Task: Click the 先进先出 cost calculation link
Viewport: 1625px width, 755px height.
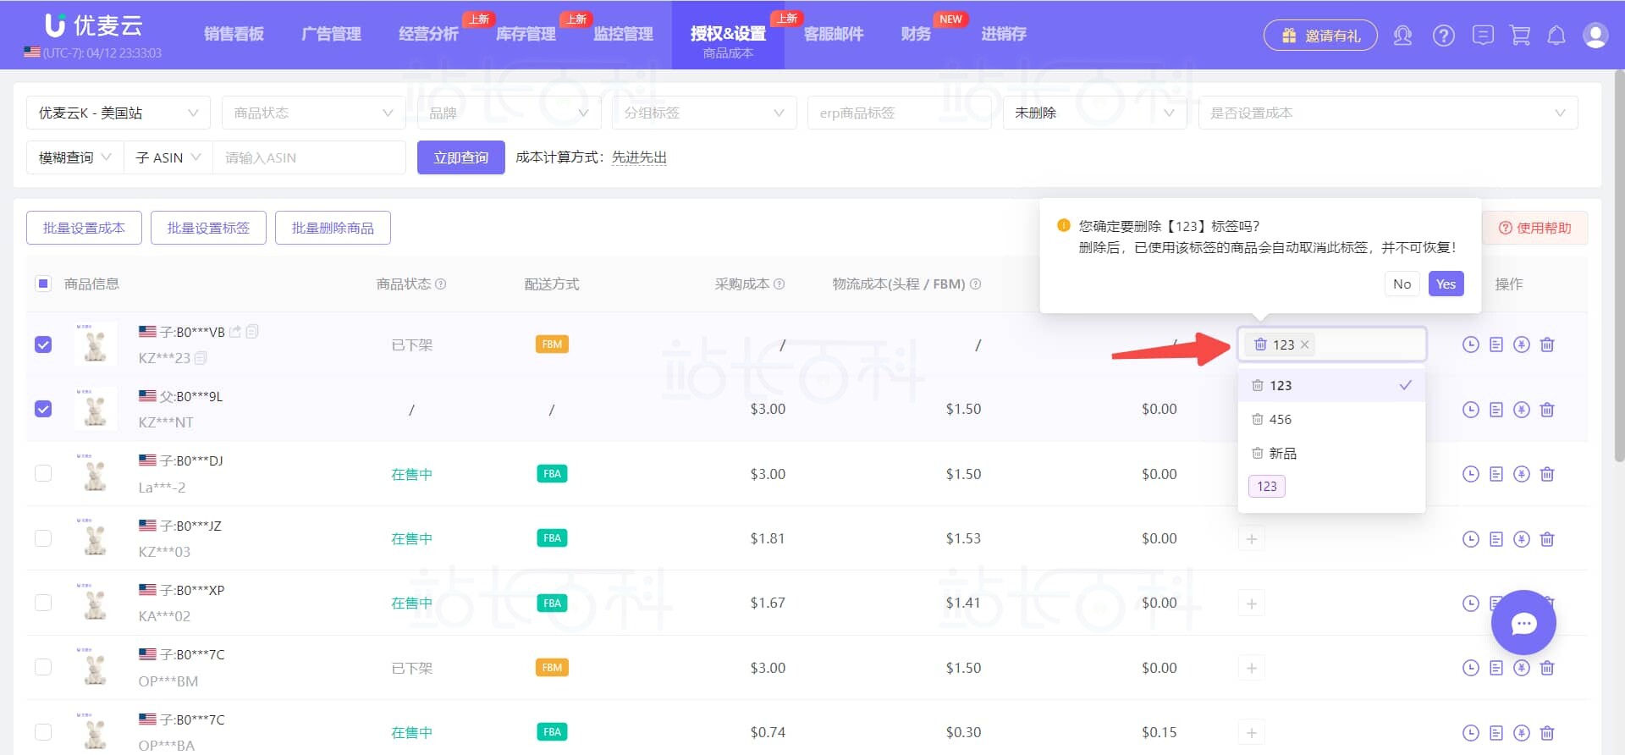Action: [639, 157]
